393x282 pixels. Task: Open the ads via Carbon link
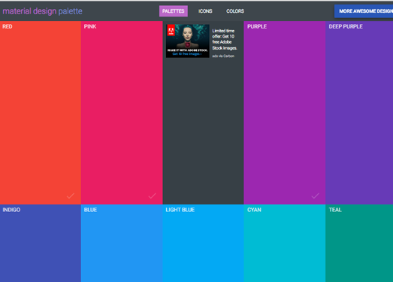[x=223, y=56]
